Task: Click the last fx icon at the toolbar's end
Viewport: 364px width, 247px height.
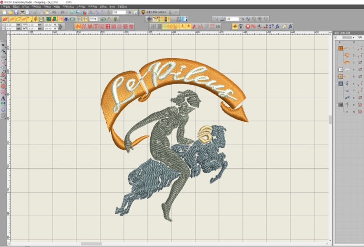Action: pyautogui.click(x=291, y=26)
